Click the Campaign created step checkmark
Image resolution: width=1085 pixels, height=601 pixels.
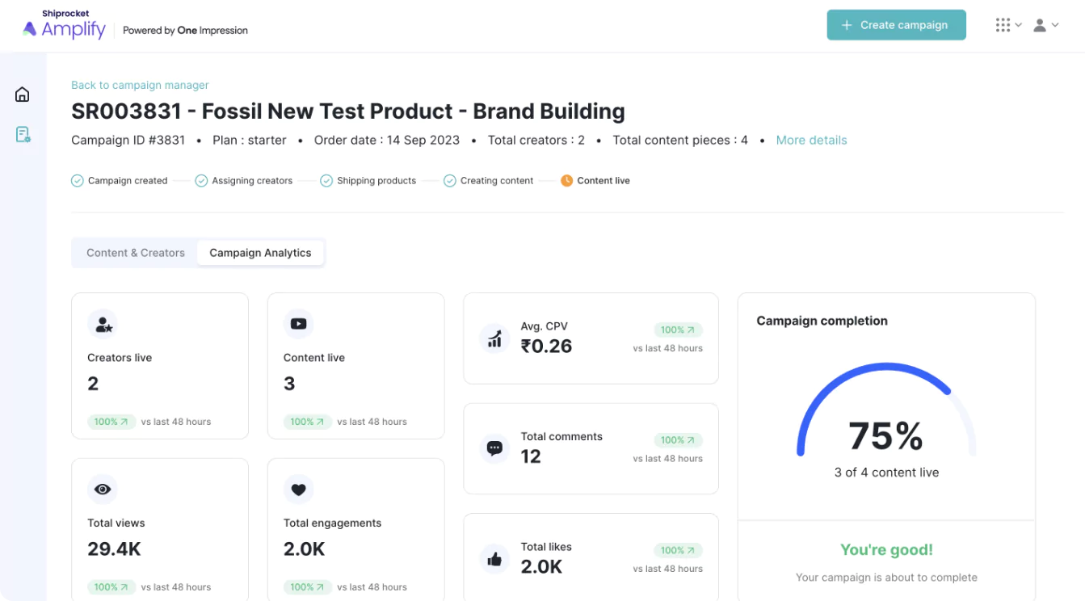tap(78, 181)
